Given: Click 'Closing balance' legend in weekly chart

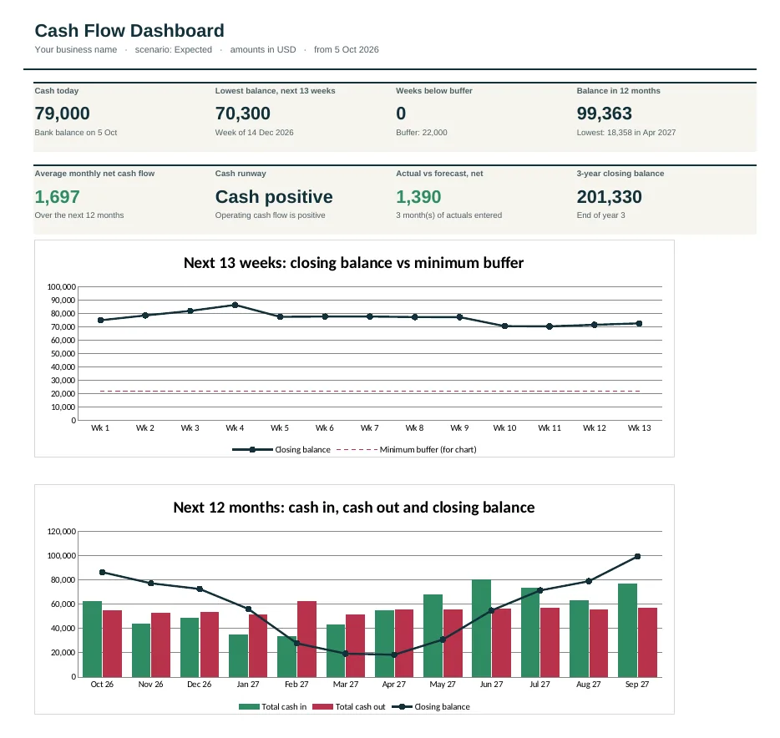Looking at the screenshot, I should (x=281, y=450).
